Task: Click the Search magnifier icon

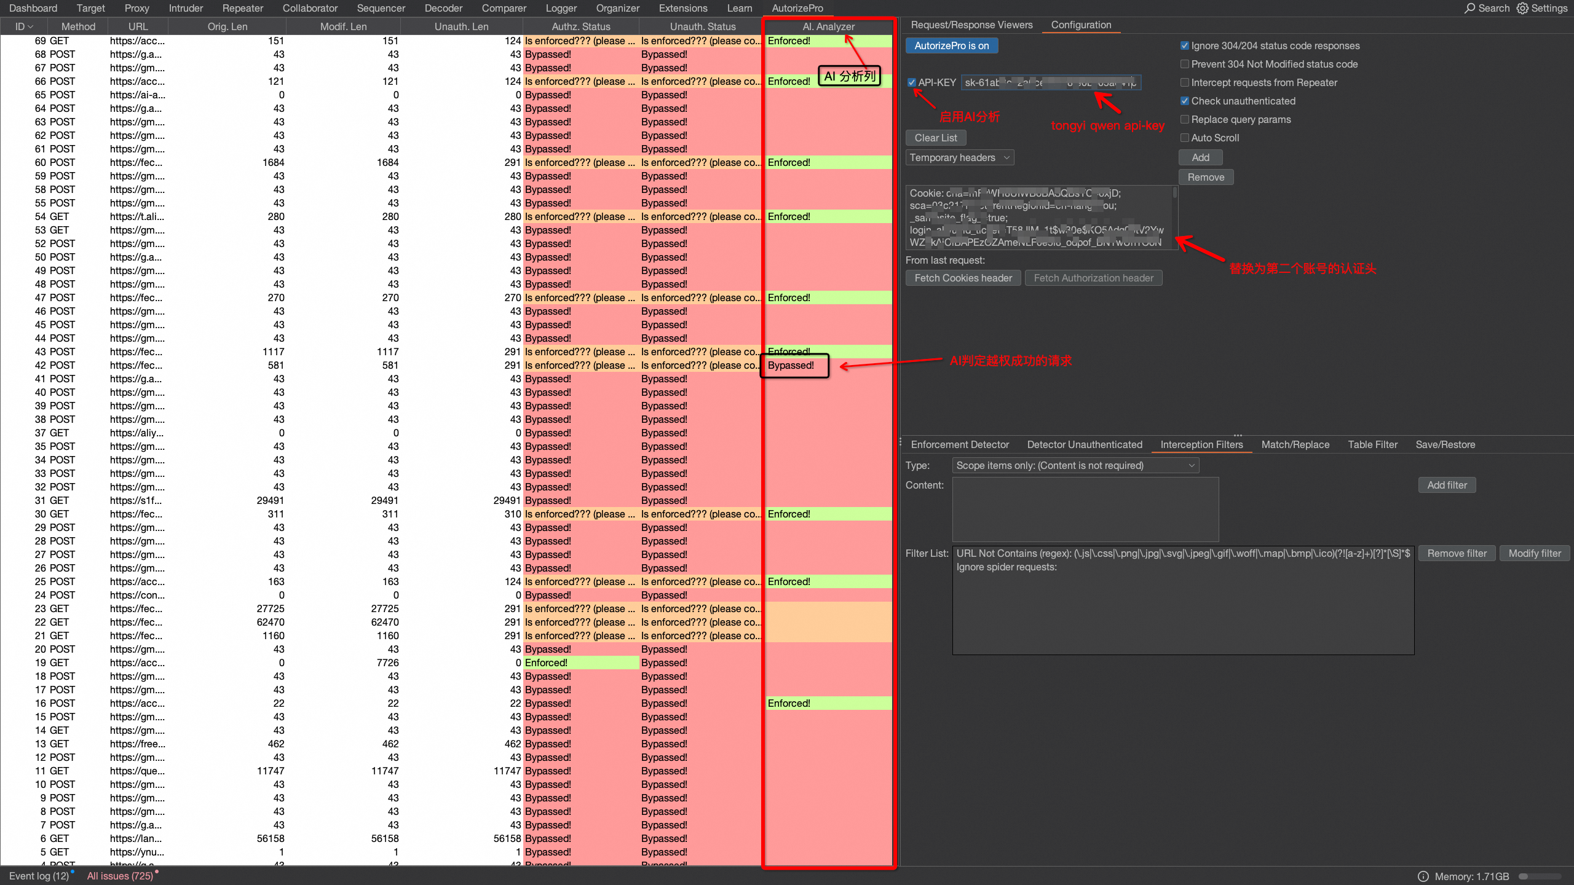Action: point(1469,8)
